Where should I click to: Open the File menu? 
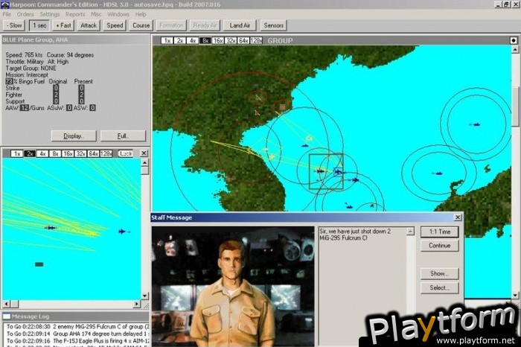click(7, 14)
